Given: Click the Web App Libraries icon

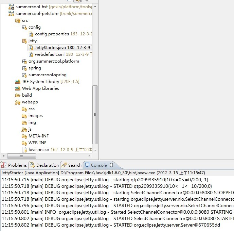Looking at the screenshot, I should [18, 88].
